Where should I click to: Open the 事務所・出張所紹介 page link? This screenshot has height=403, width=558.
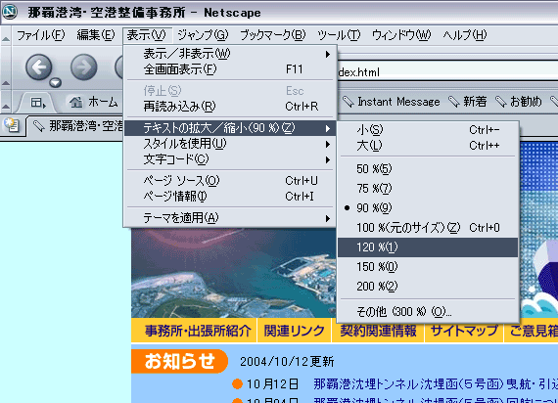[x=198, y=331]
